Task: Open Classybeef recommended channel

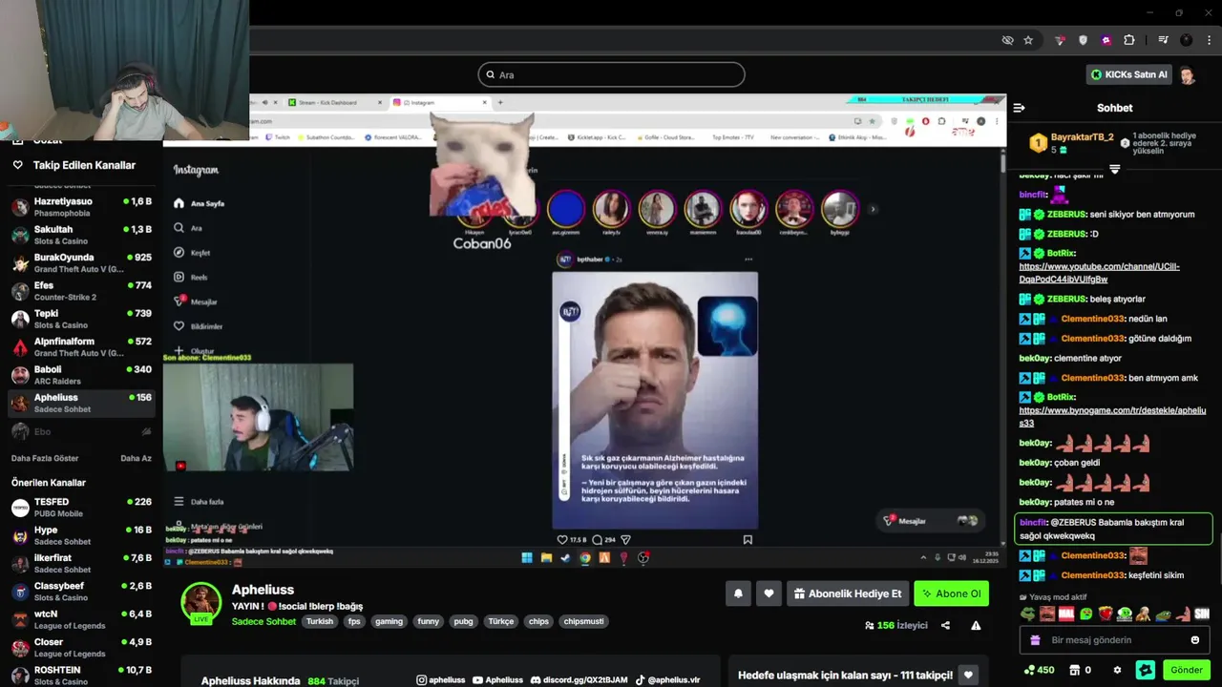Action: pyautogui.click(x=81, y=592)
